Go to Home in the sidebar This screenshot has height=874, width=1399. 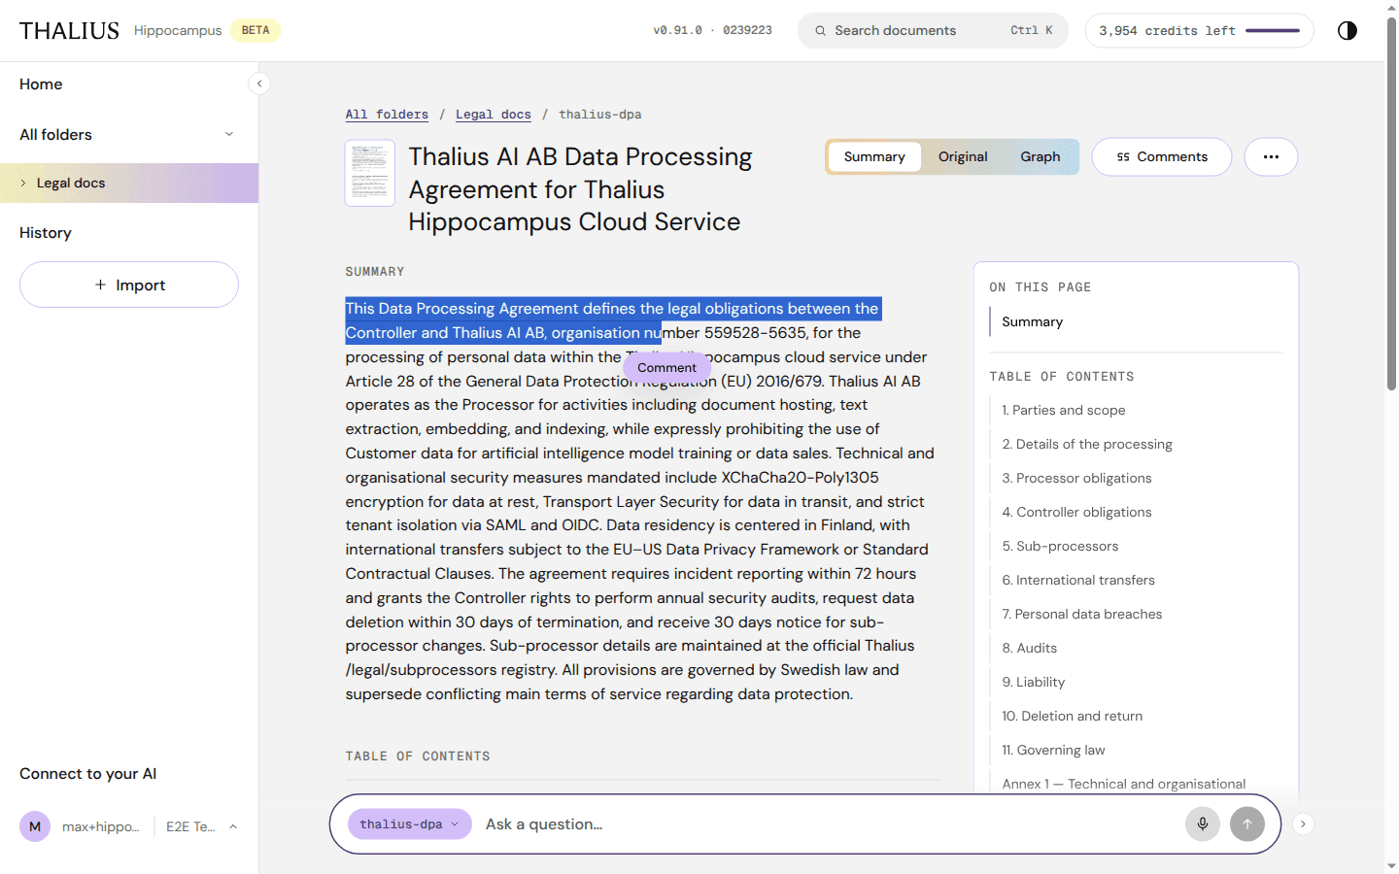[41, 84]
